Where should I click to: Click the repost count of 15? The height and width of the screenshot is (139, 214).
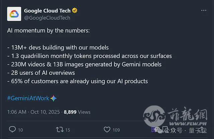[68, 130]
